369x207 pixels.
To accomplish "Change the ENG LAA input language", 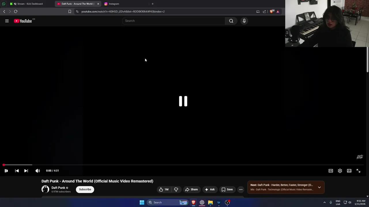I will (x=338, y=202).
